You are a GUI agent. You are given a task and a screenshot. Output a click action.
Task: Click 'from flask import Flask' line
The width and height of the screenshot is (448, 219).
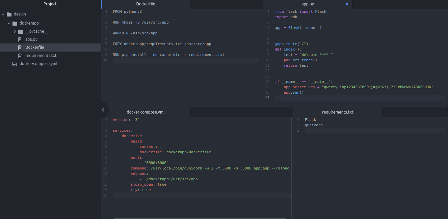click(x=300, y=11)
